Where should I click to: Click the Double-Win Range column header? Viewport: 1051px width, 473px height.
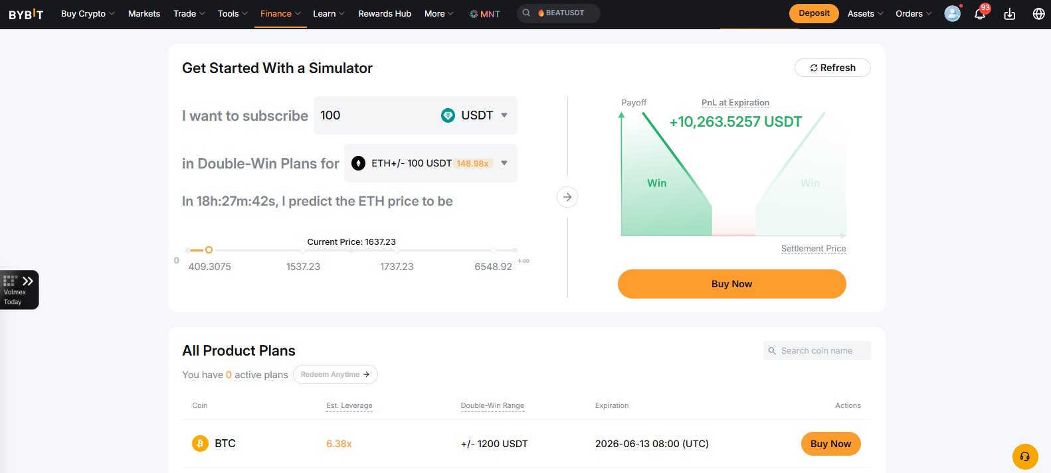point(492,405)
